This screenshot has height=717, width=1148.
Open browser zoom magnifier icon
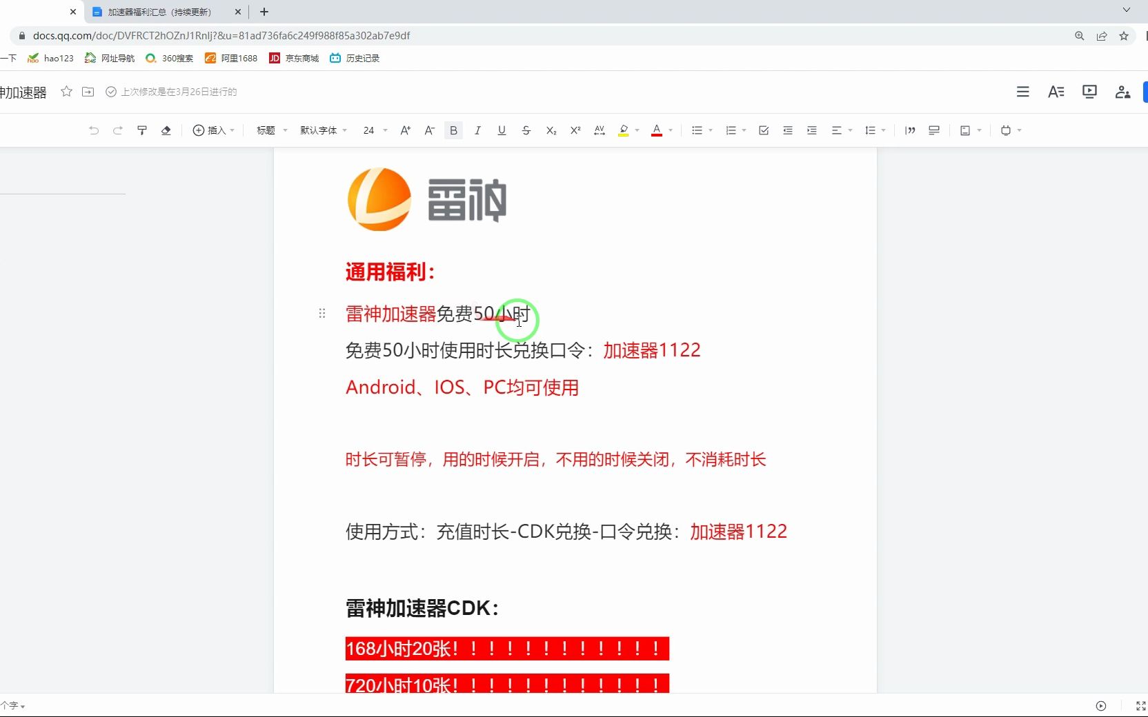(x=1079, y=36)
